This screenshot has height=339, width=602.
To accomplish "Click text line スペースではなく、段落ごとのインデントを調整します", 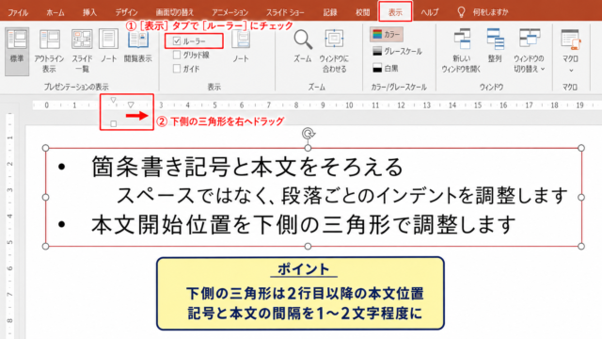I will pos(341,195).
